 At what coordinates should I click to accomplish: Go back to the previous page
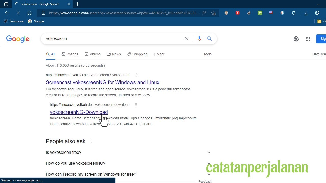pyautogui.click(x=7, y=13)
